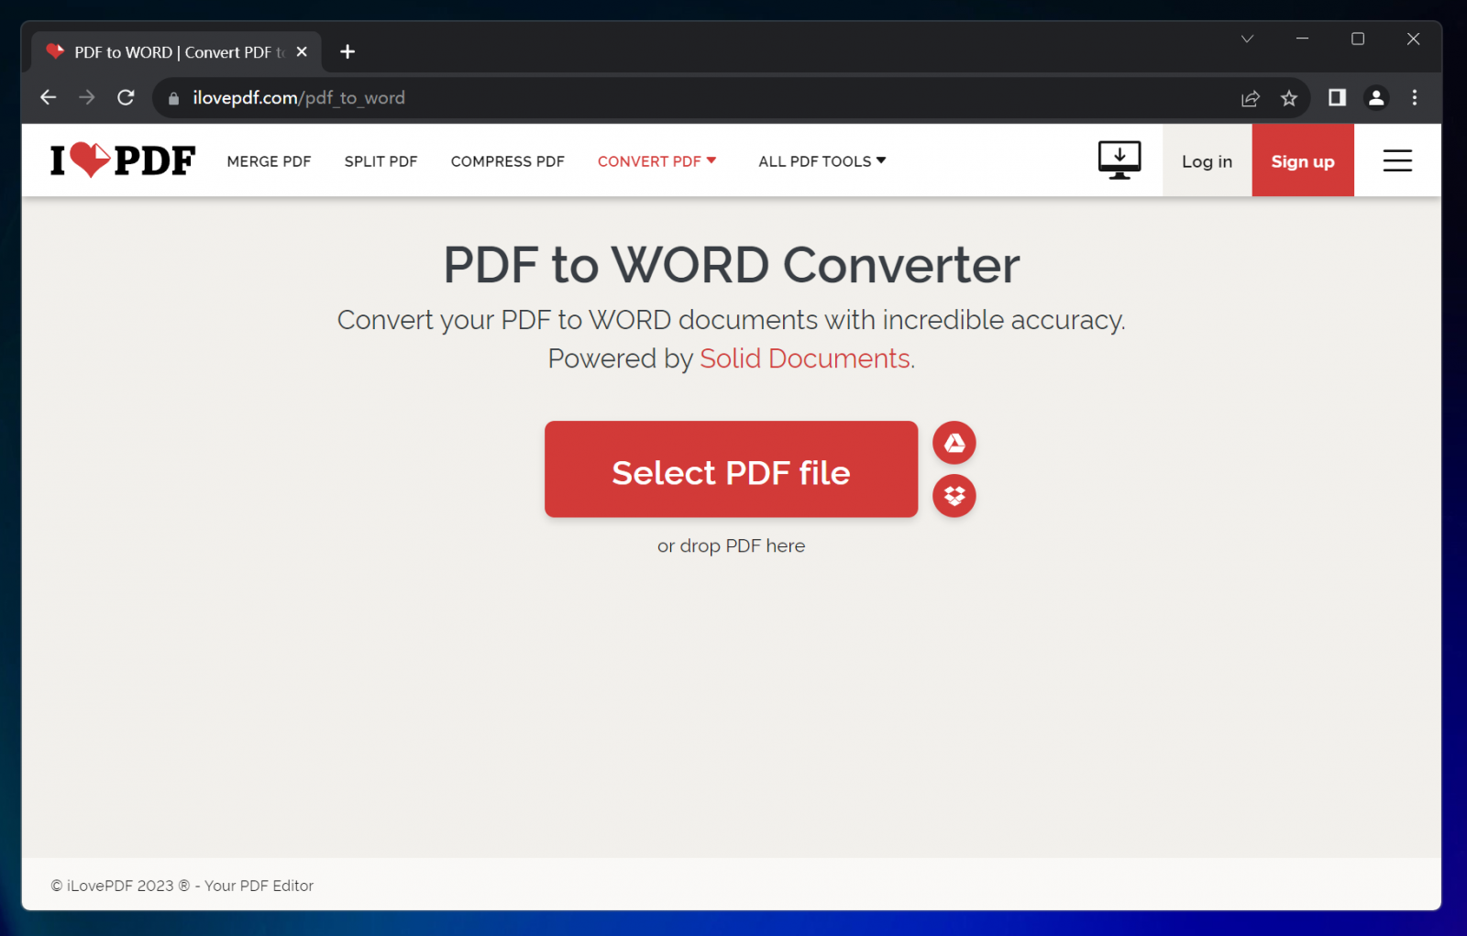The image size is (1467, 936).
Task: Click Sign up button
Action: tap(1303, 160)
